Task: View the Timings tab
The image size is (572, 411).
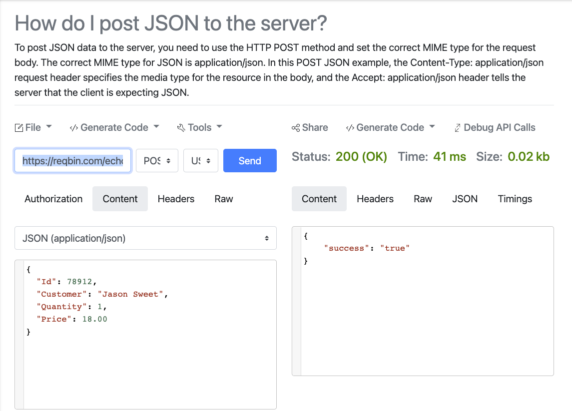Action: pos(515,199)
